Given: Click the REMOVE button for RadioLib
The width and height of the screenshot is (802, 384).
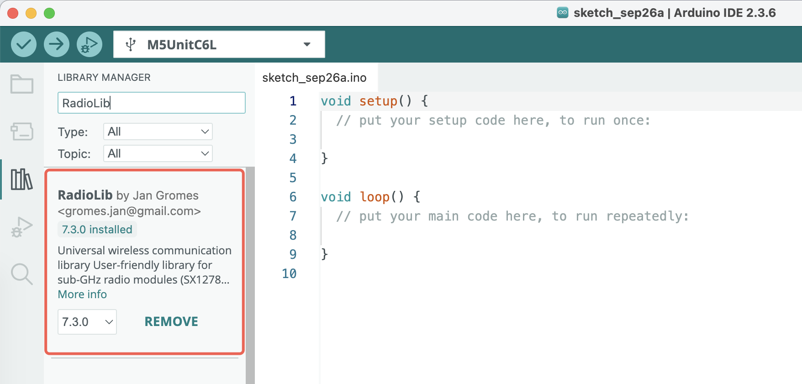Looking at the screenshot, I should [x=171, y=322].
